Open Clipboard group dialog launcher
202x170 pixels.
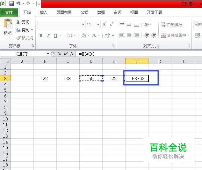33,46
